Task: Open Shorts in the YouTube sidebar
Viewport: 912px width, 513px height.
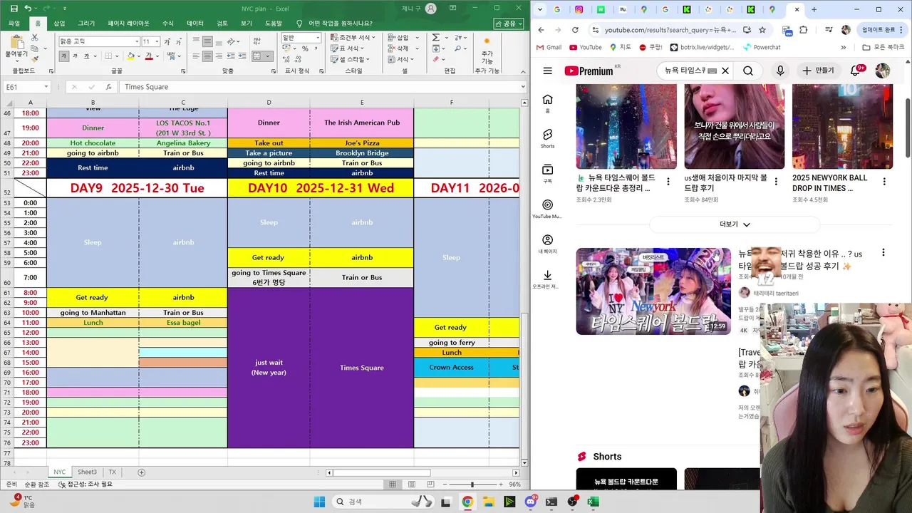Action: point(547,138)
